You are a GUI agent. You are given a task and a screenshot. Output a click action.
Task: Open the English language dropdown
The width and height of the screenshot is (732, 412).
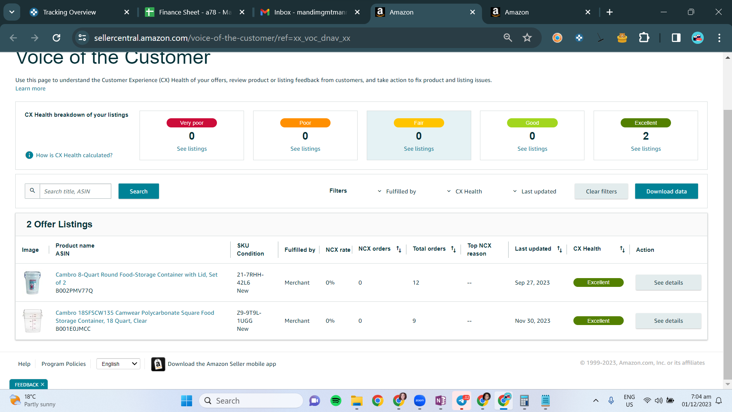(118, 364)
